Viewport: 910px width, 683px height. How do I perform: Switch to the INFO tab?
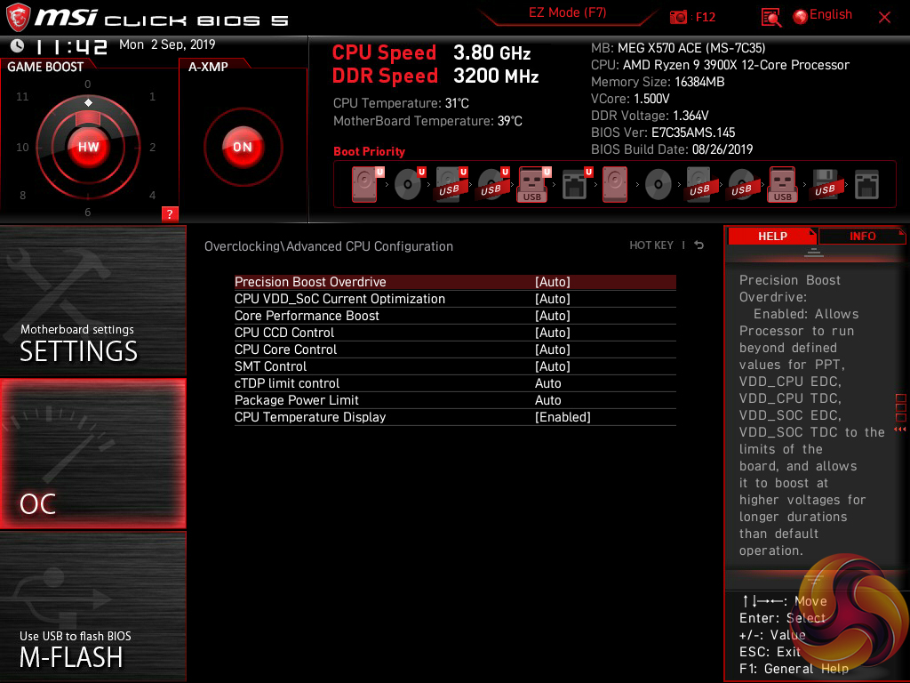tap(862, 236)
